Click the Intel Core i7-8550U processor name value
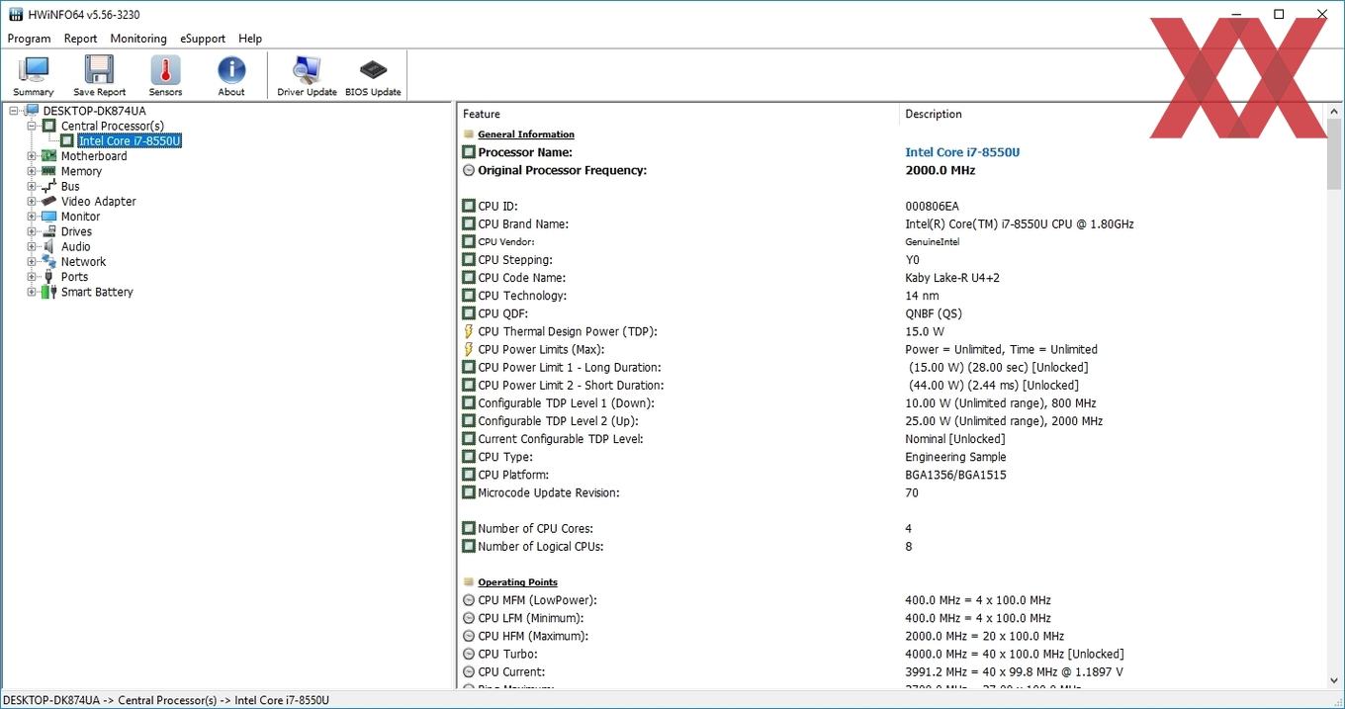 click(x=962, y=152)
